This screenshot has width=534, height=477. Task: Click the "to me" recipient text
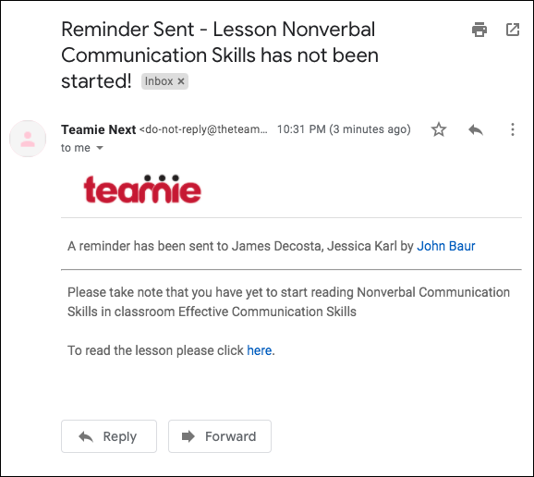pos(76,148)
